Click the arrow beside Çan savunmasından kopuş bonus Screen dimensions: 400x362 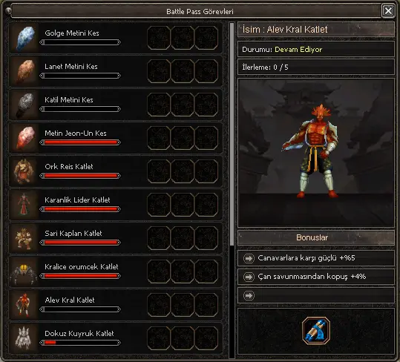click(249, 277)
